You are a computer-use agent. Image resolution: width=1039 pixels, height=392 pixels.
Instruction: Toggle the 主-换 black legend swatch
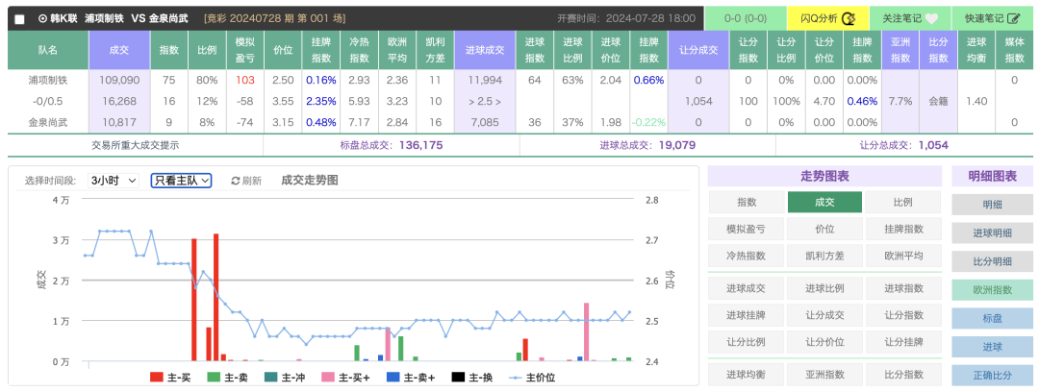point(458,378)
